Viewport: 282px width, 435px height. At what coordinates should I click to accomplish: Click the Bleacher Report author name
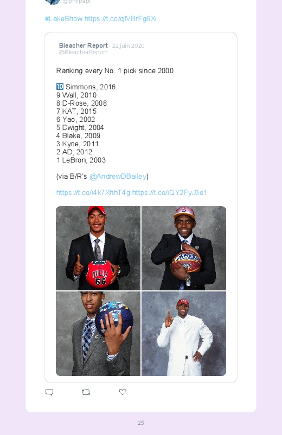[x=84, y=46]
